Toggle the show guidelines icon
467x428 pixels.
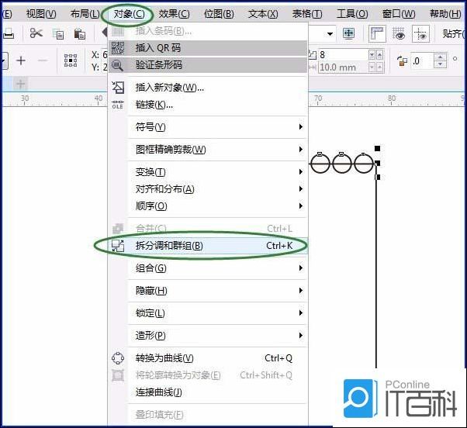point(420,33)
